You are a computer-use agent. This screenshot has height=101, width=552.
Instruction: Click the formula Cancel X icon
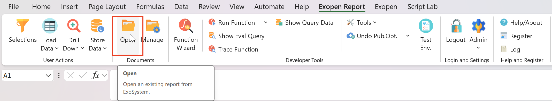point(71,75)
